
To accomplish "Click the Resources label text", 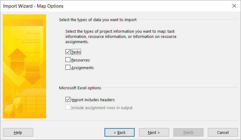I will click(x=81, y=60).
